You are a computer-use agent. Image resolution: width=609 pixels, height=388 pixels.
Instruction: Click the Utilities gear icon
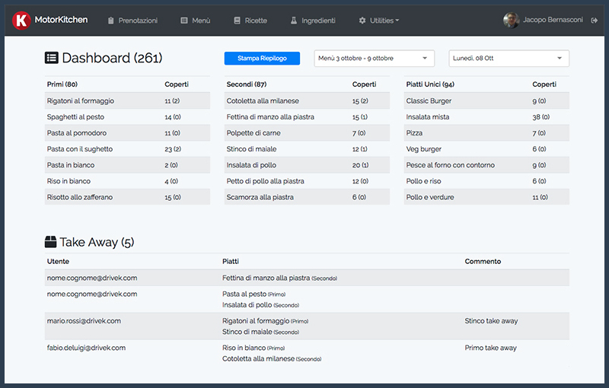[362, 21]
